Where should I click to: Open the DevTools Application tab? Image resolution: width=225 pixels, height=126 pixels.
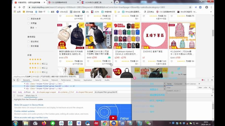[88, 80]
